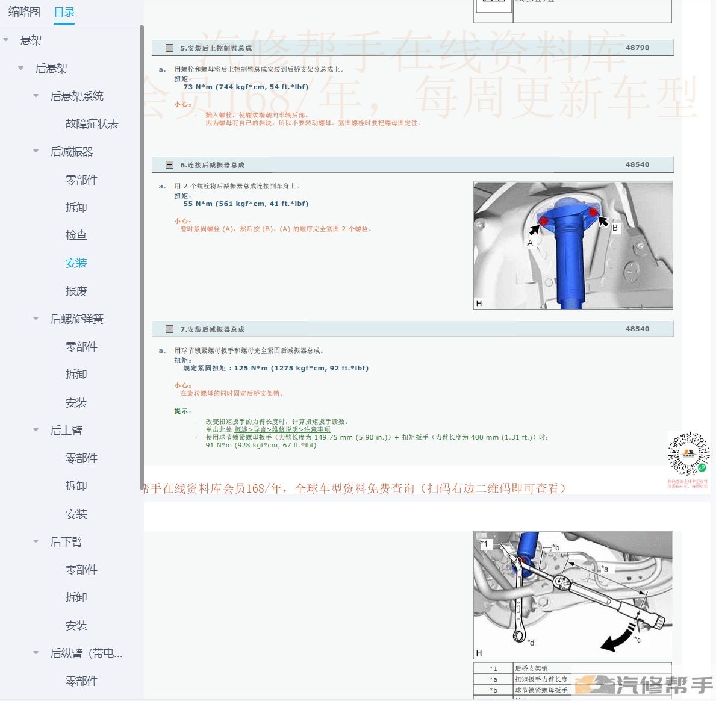Select the 后螺旋弹簧 tree label
The image size is (716, 701).
click(76, 319)
